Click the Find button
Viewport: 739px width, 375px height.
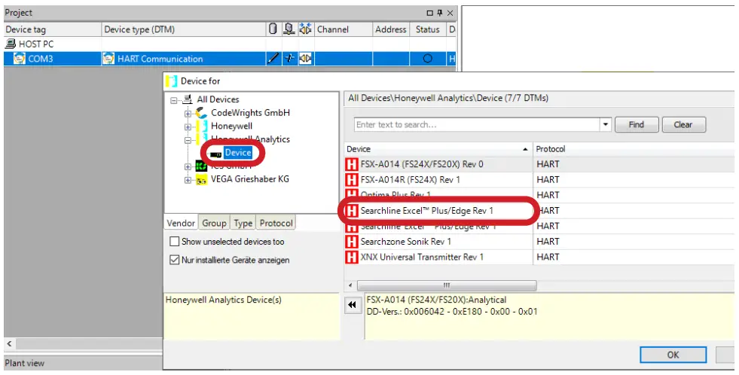(x=637, y=125)
